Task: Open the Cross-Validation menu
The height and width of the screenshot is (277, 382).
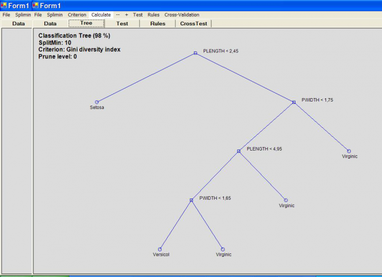Action: coord(182,15)
